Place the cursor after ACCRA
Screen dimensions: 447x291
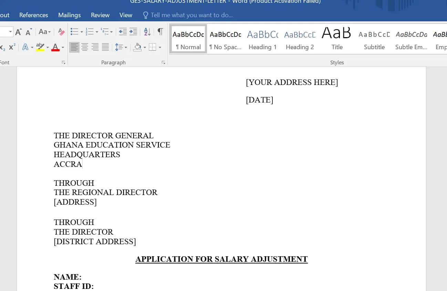tap(83, 164)
